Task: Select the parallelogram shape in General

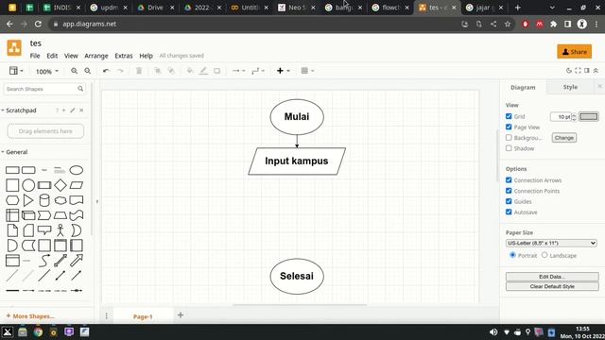Action: click(x=77, y=185)
